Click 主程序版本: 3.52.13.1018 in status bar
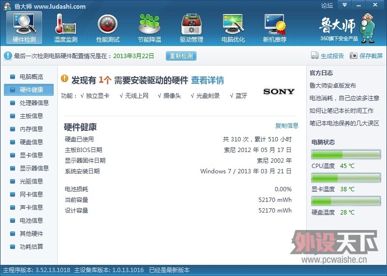387x276 pixels. pos(37,270)
